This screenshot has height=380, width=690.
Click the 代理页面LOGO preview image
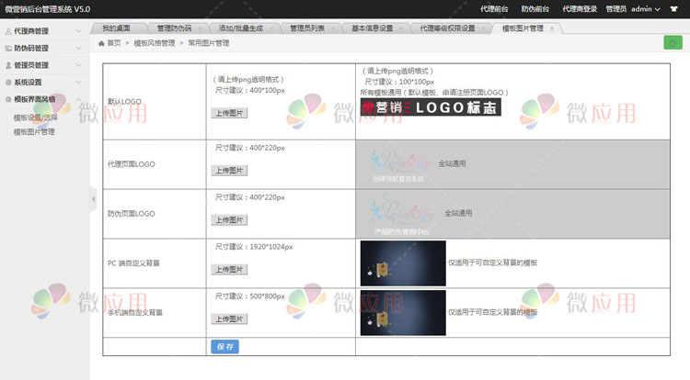399,164
